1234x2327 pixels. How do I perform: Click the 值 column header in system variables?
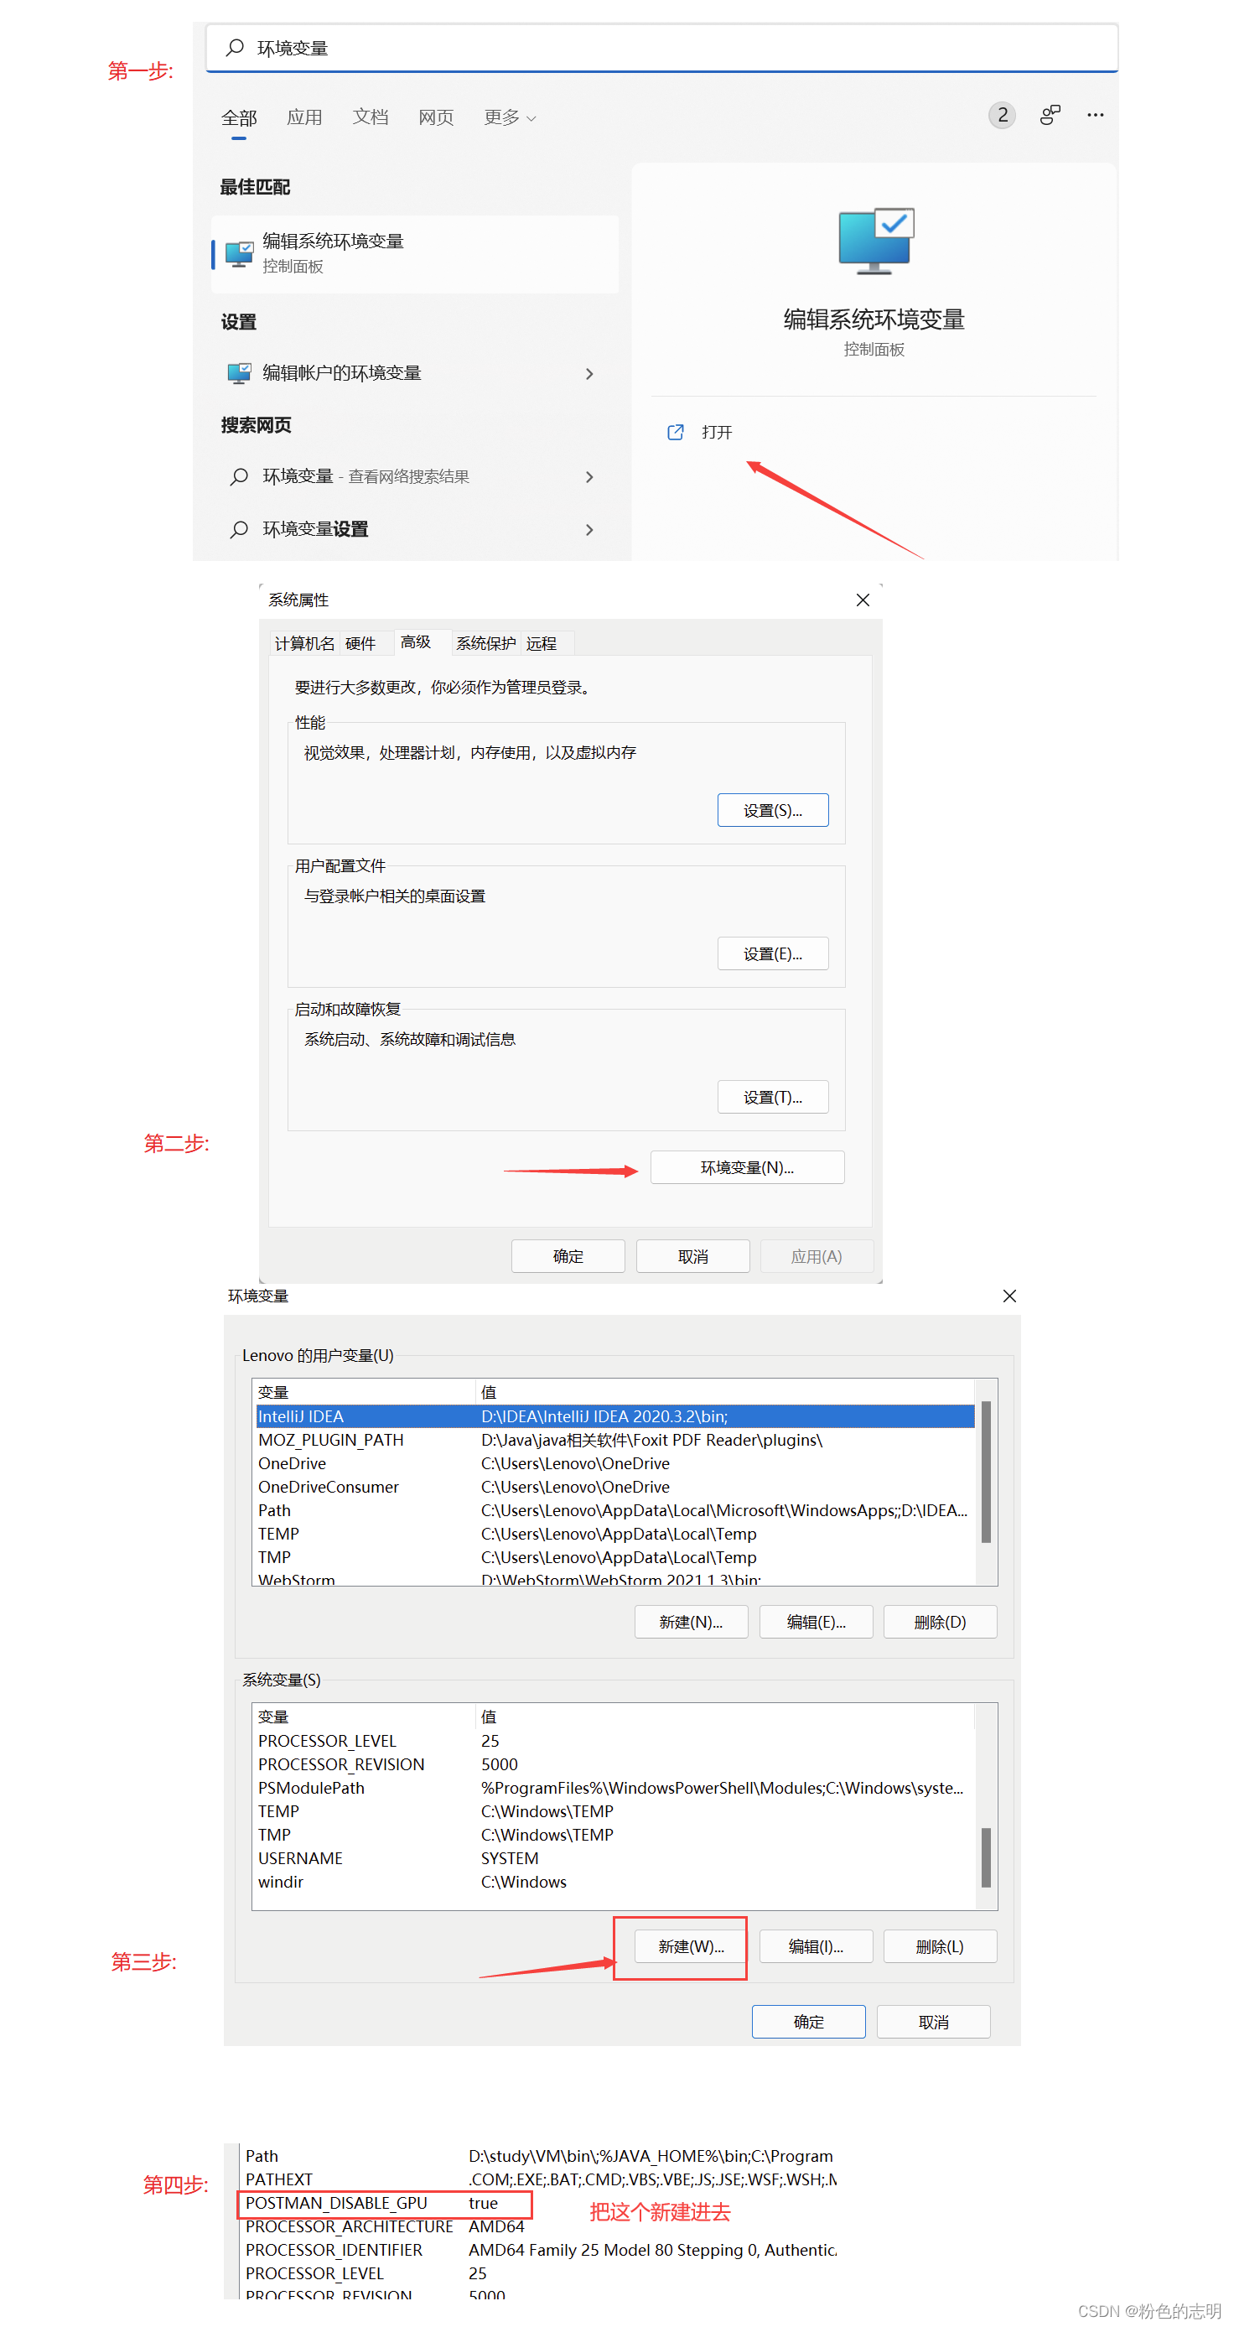coord(725,1717)
